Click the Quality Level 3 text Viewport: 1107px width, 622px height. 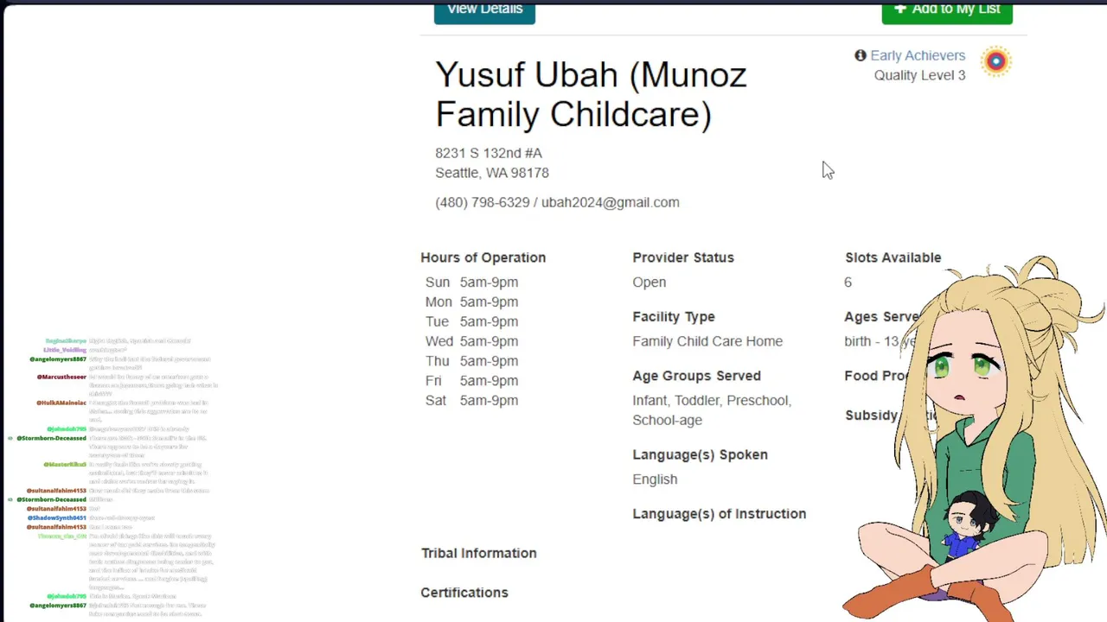[919, 75]
